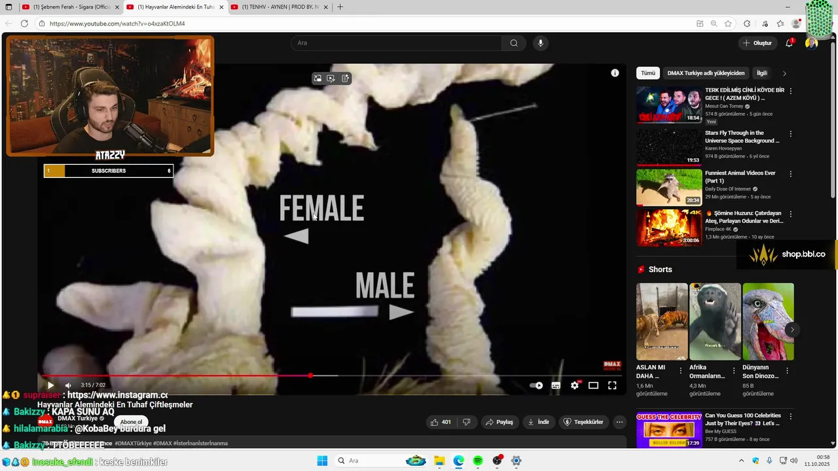This screenshot has height=471, width=838.
Task: Click the browser address bar URL
Action: [x=117, y=24]
